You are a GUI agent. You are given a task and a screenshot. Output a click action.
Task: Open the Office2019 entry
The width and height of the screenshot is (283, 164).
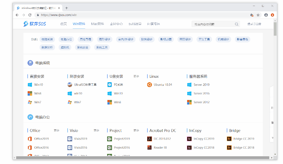point(38,138)
